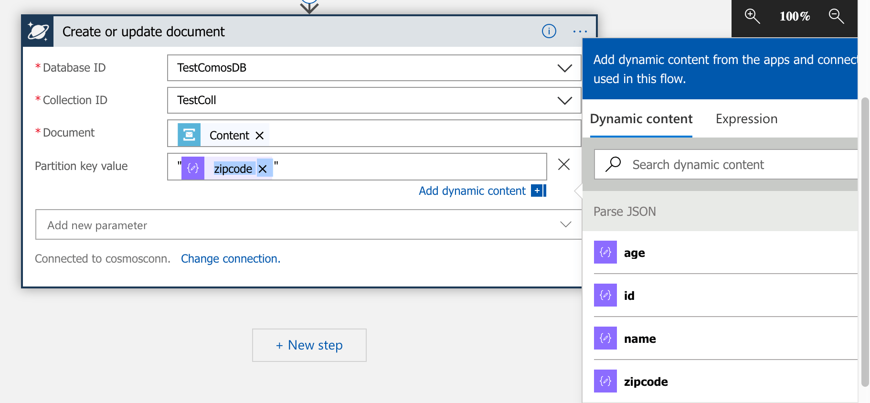870x403 pixels.
Task: Click the Create or update document title
Action: [143, 32]
